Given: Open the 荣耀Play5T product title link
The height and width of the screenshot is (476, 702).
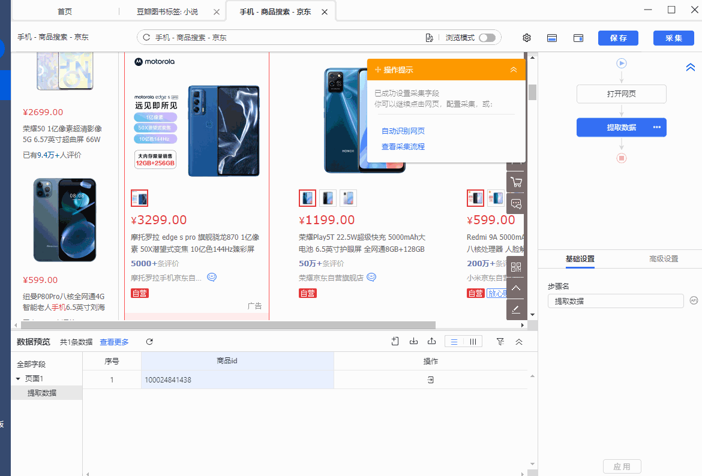Looking at the screenshot, I should tap(362, 243).
